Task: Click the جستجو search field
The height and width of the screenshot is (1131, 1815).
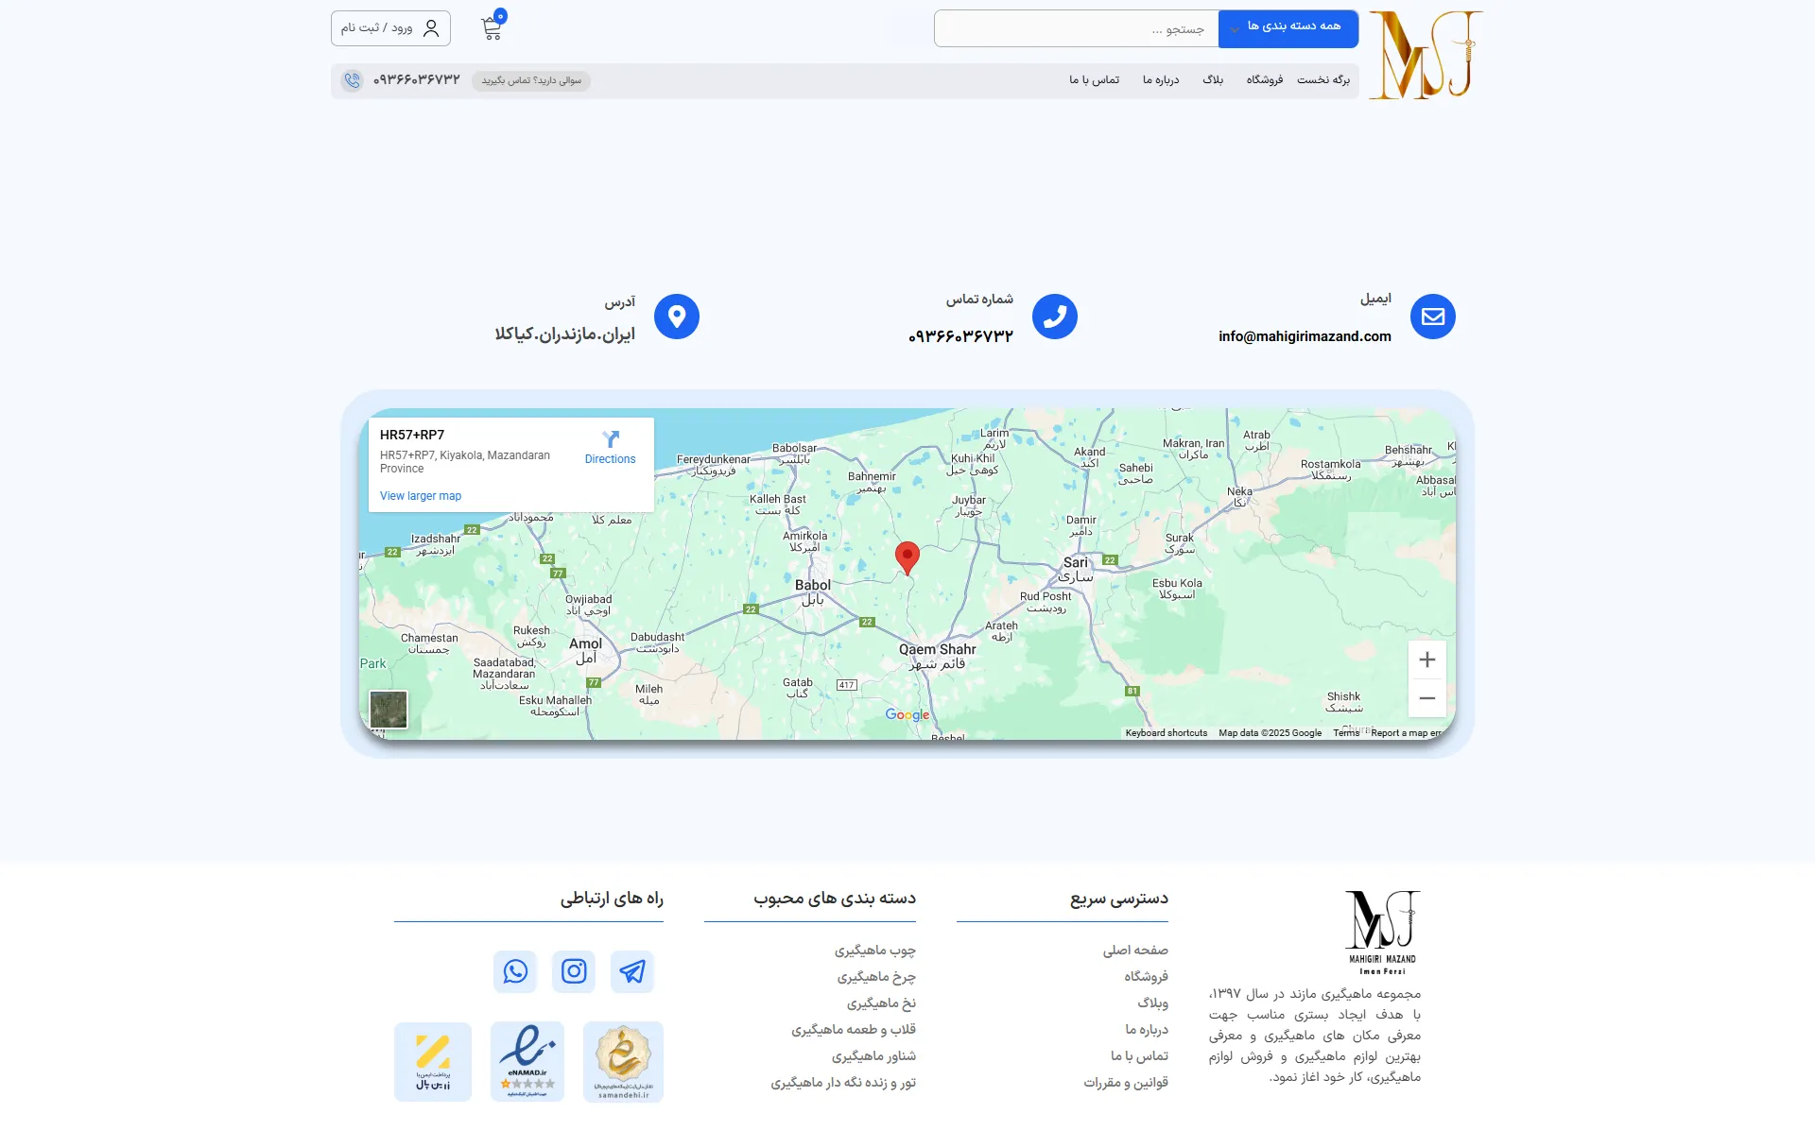Action: (x=1076, y=28)
